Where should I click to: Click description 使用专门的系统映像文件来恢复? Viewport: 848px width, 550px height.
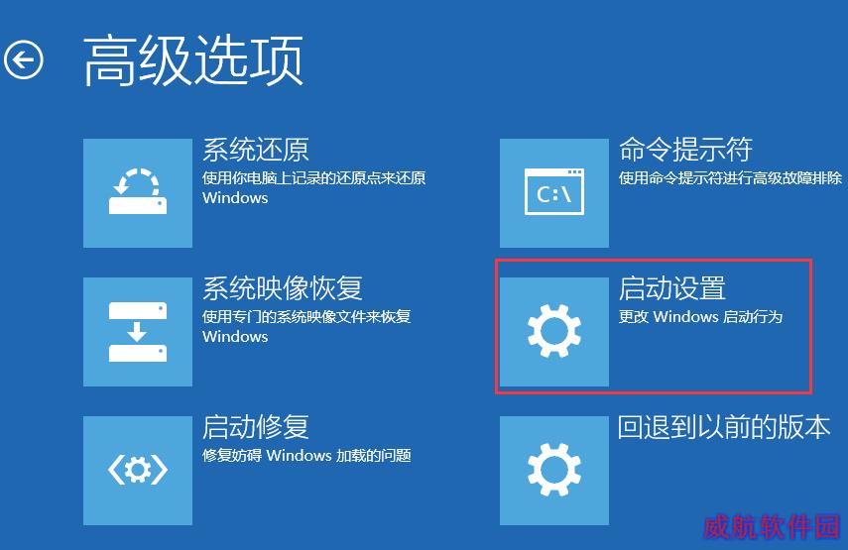(x=306, y=316)
